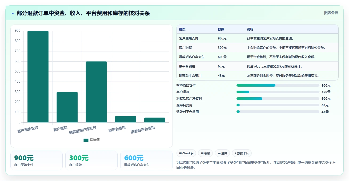The height and width of the screenshot is (181, 349).
Task: Click the 指标值 legend color box
Action: coord(86,140)
